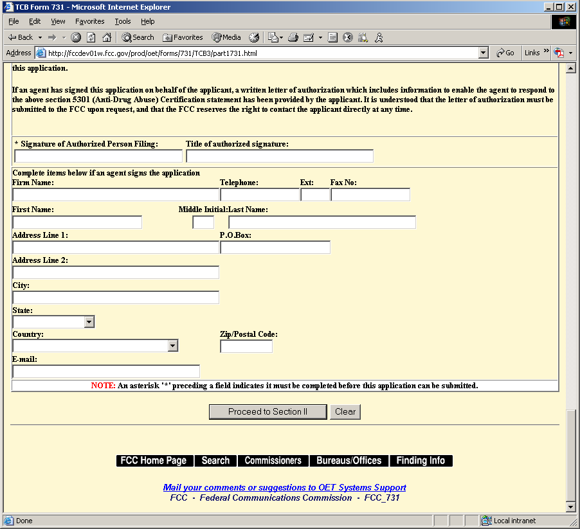580x529 pixels.
Task: Click into the Fax No field
Action: (x=370, y=195)
